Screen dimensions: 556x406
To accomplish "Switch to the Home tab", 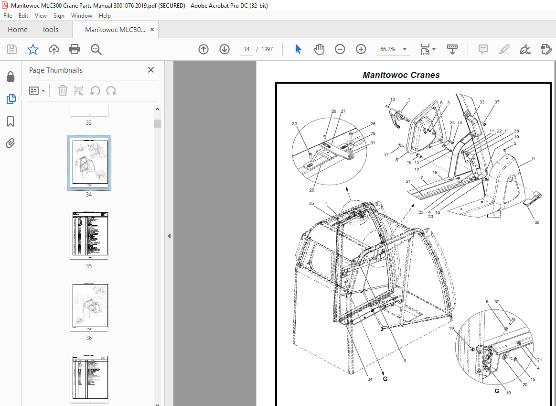I will point(18,30).
